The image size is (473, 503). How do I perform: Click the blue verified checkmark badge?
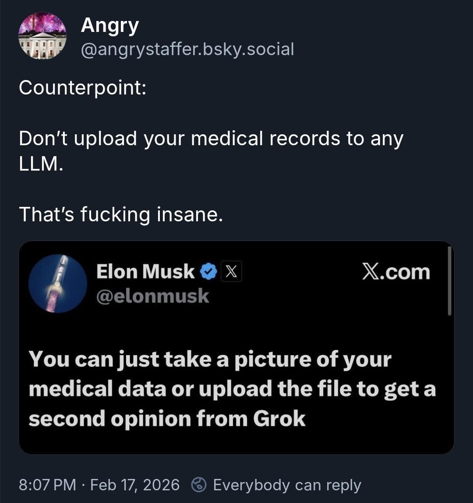tap(208, 272)
